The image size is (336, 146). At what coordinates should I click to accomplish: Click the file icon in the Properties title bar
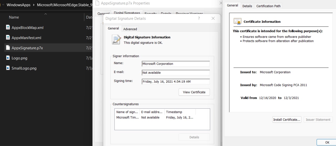tap(97, 3)
